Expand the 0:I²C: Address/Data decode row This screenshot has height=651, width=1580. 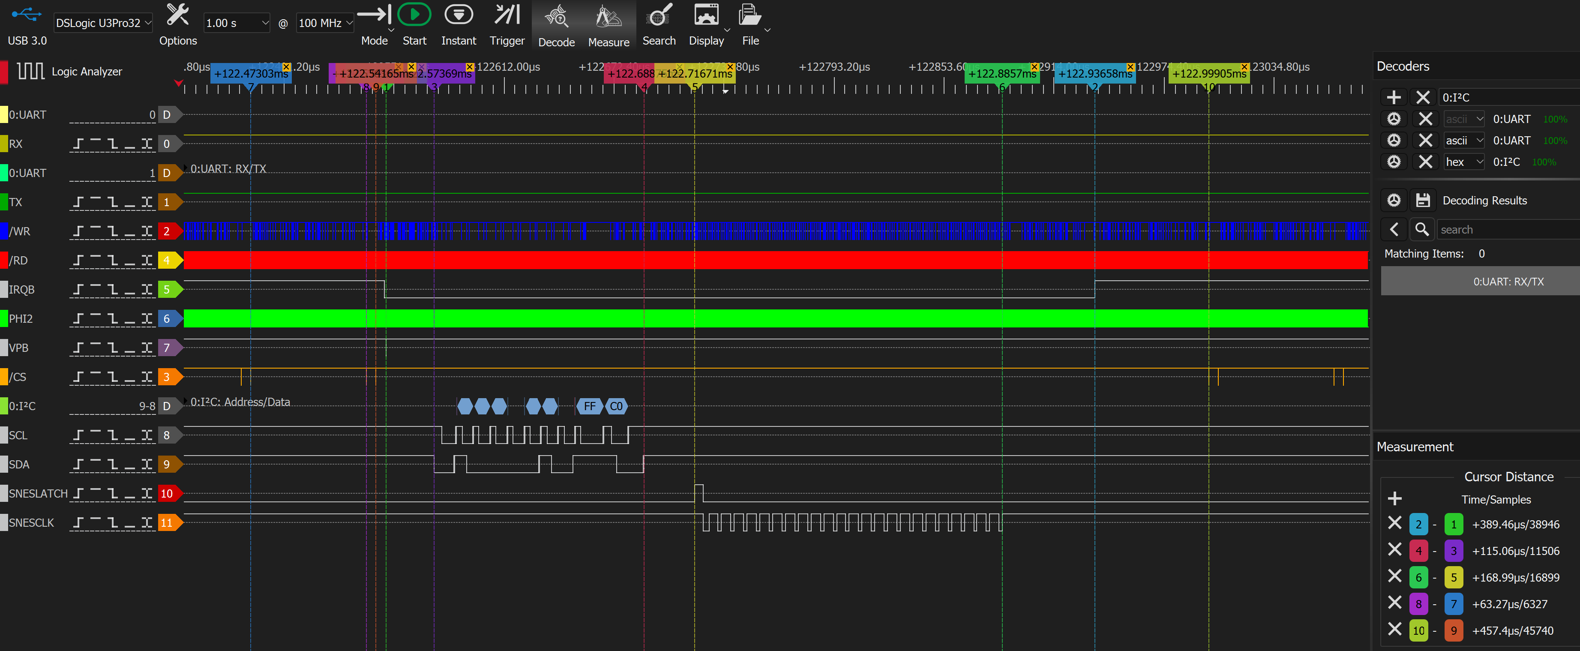point(186,401)
